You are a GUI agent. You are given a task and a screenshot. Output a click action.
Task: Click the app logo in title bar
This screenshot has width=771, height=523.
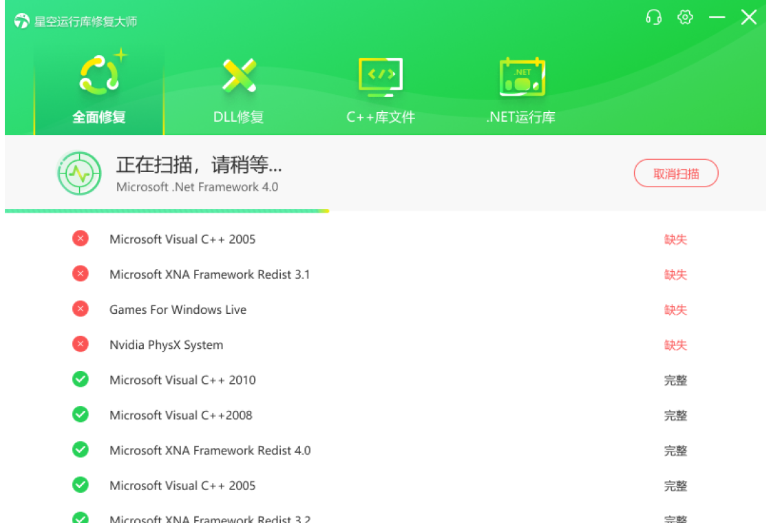(x=21, y=21)
